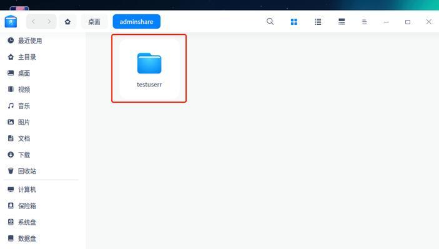Maximize the file manager window
Viewport: 439px width, 249px height.
[x=408, y=22]
